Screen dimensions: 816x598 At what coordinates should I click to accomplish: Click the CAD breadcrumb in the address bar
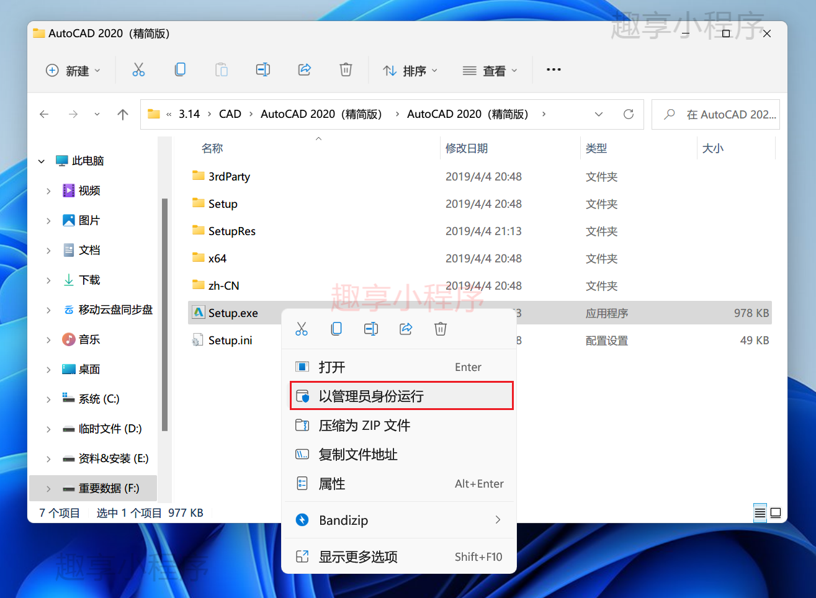pos(230,114)
